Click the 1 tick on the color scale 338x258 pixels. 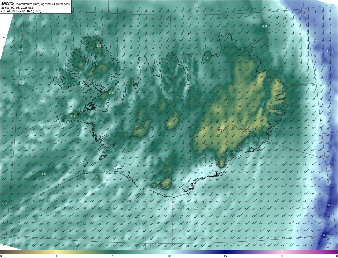coord(57,256)
